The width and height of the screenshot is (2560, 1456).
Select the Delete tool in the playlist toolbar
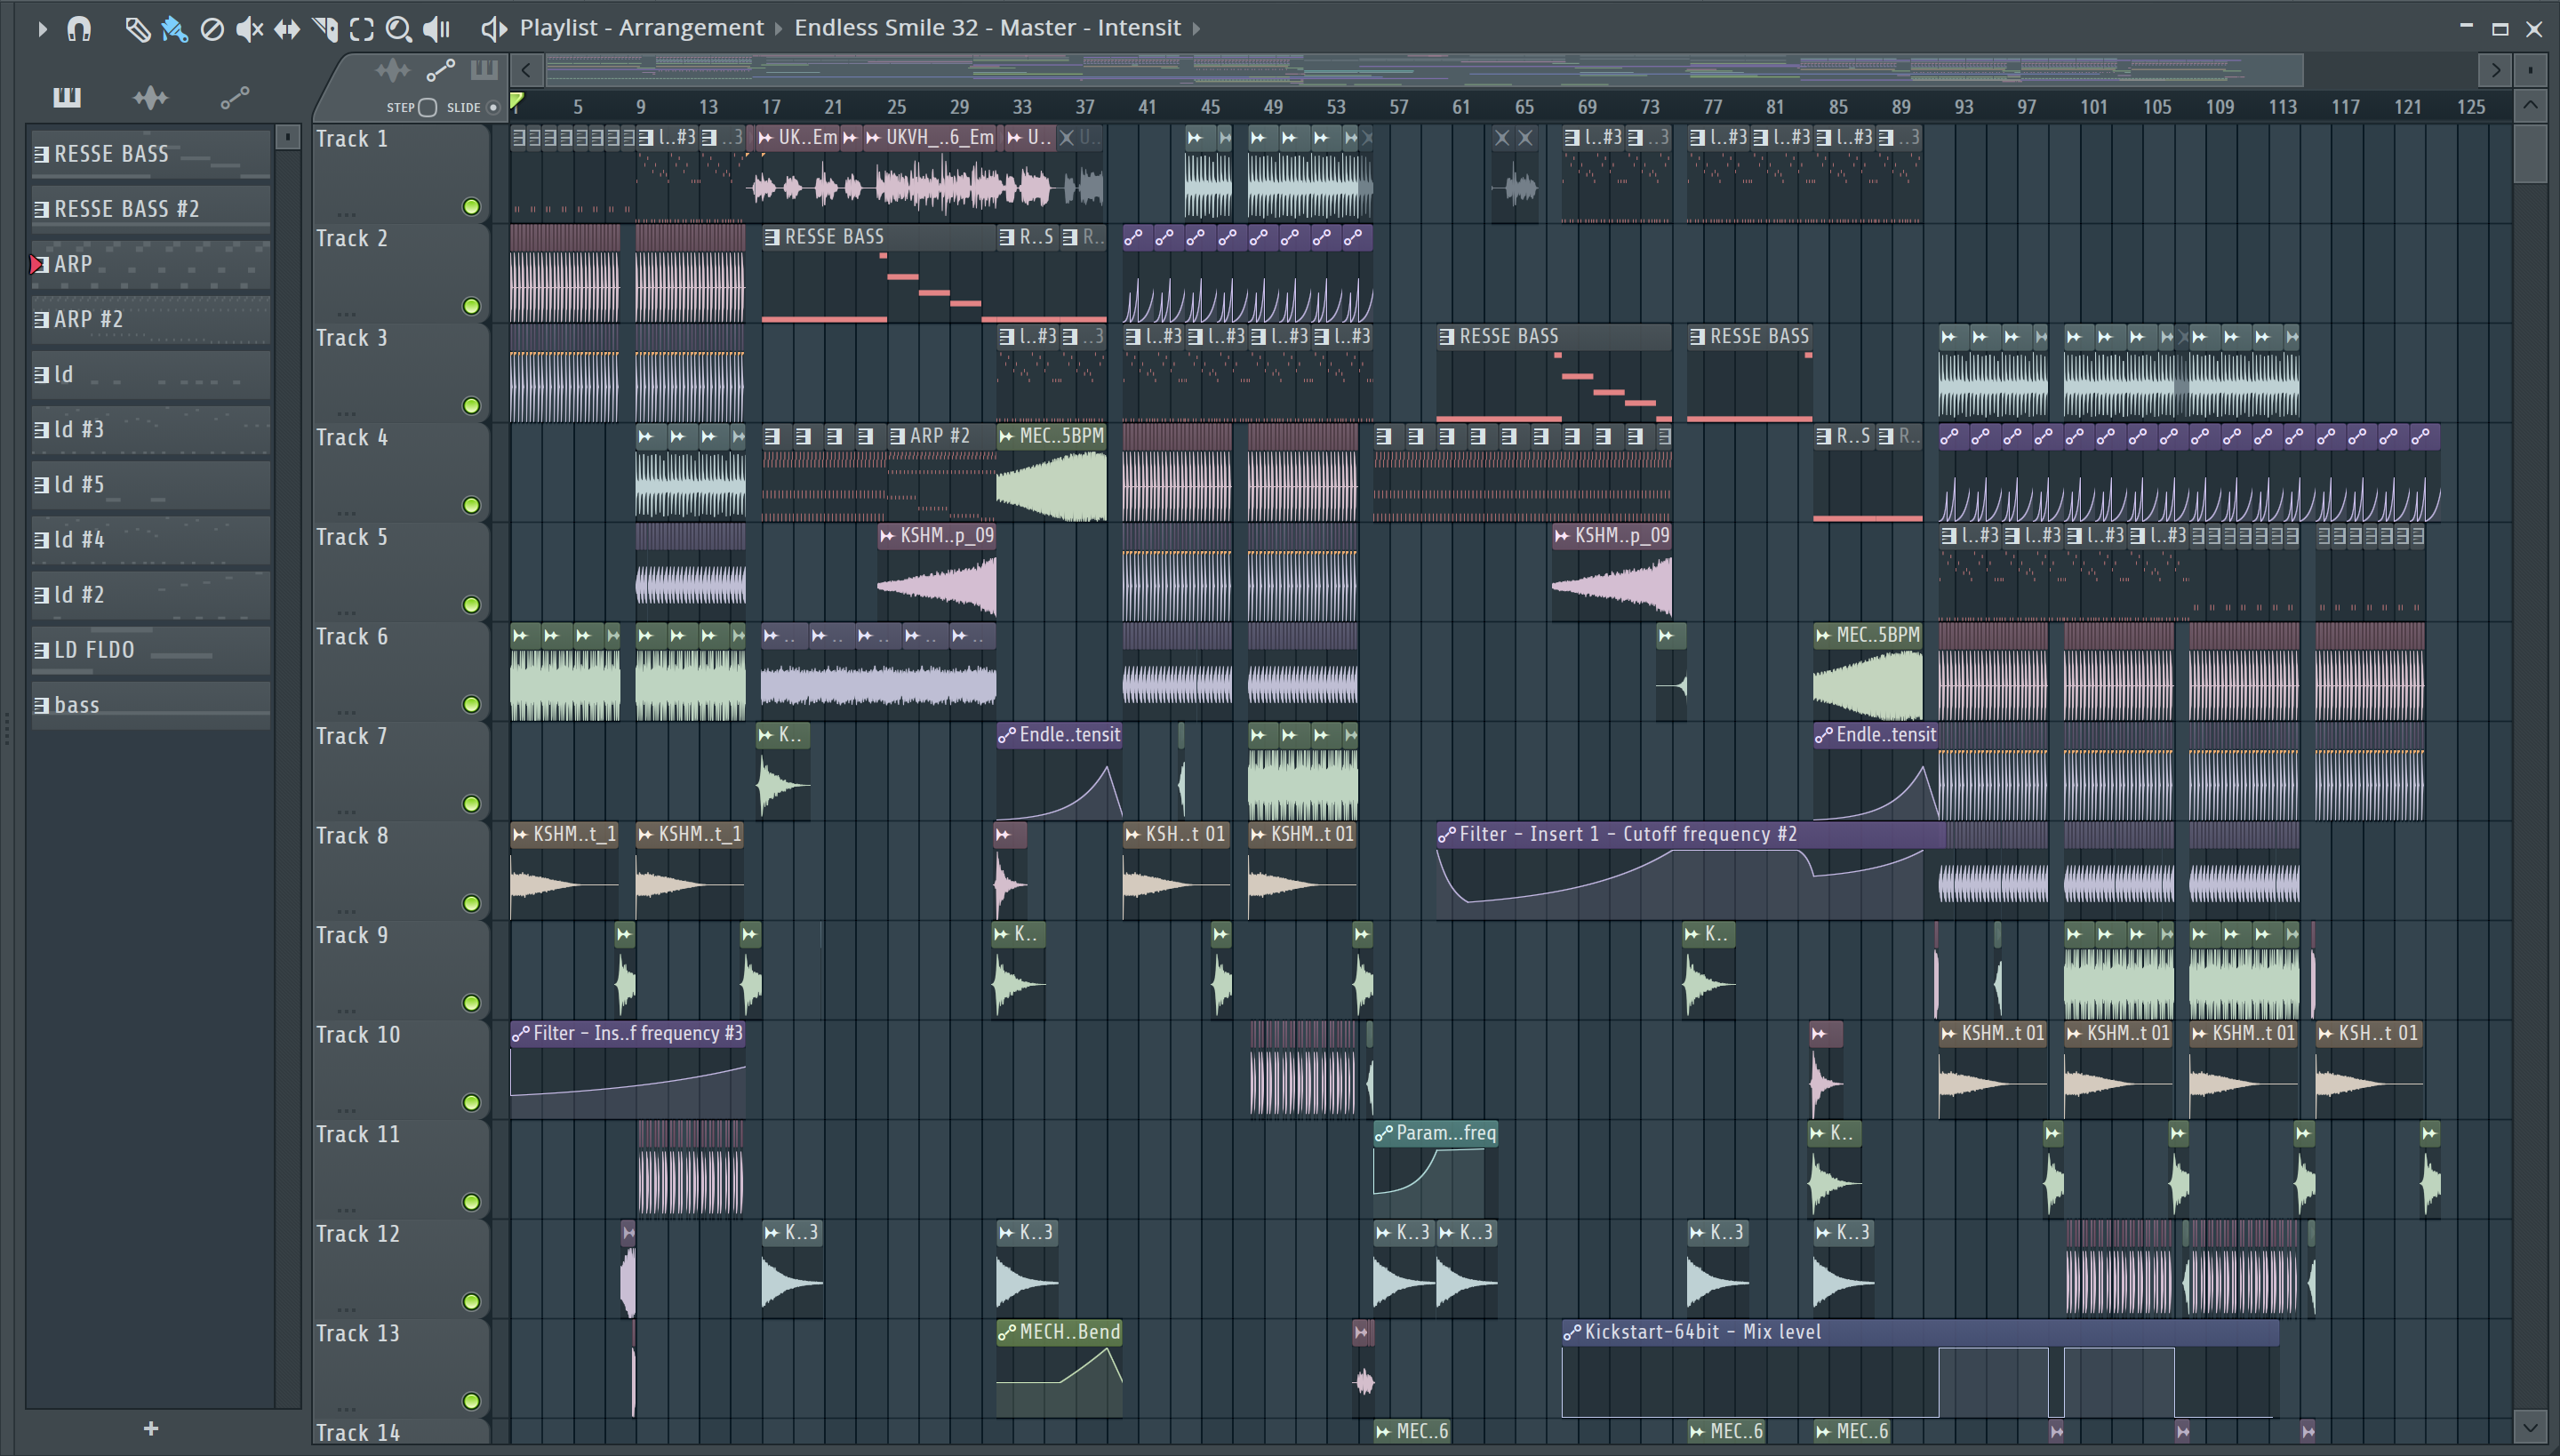pos(212,29)
